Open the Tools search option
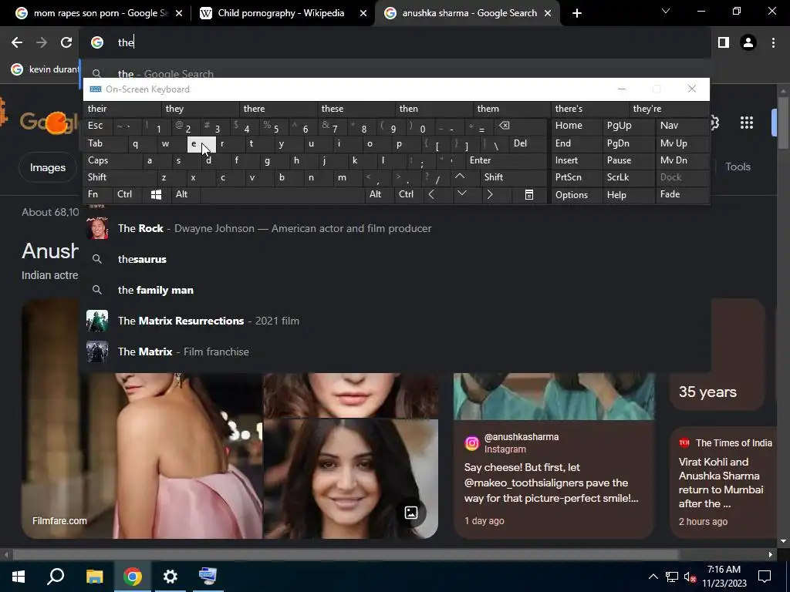This screenshot has width=790, height=592. point(738,166)
